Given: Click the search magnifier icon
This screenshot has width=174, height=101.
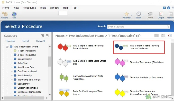Looking at the screenshot, I should tap(168, 27).
